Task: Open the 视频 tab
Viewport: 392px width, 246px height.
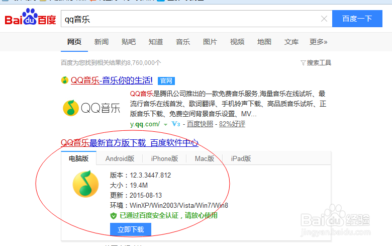Action: (x=237, y=42)
